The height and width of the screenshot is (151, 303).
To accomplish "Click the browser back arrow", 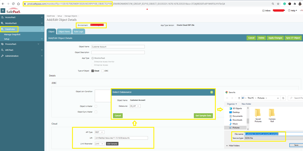I will (x=3, y=4).
